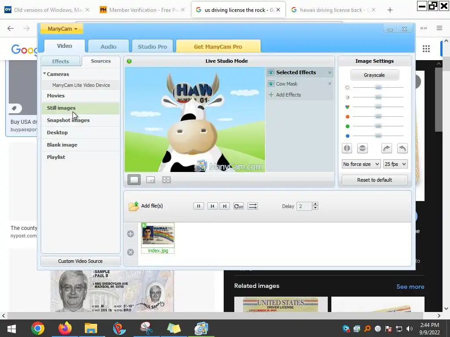Click Add Effects plus entry

(285, 95)
